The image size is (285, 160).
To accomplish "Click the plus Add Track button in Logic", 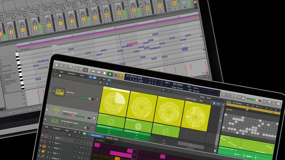I will [x=55, y=75].
